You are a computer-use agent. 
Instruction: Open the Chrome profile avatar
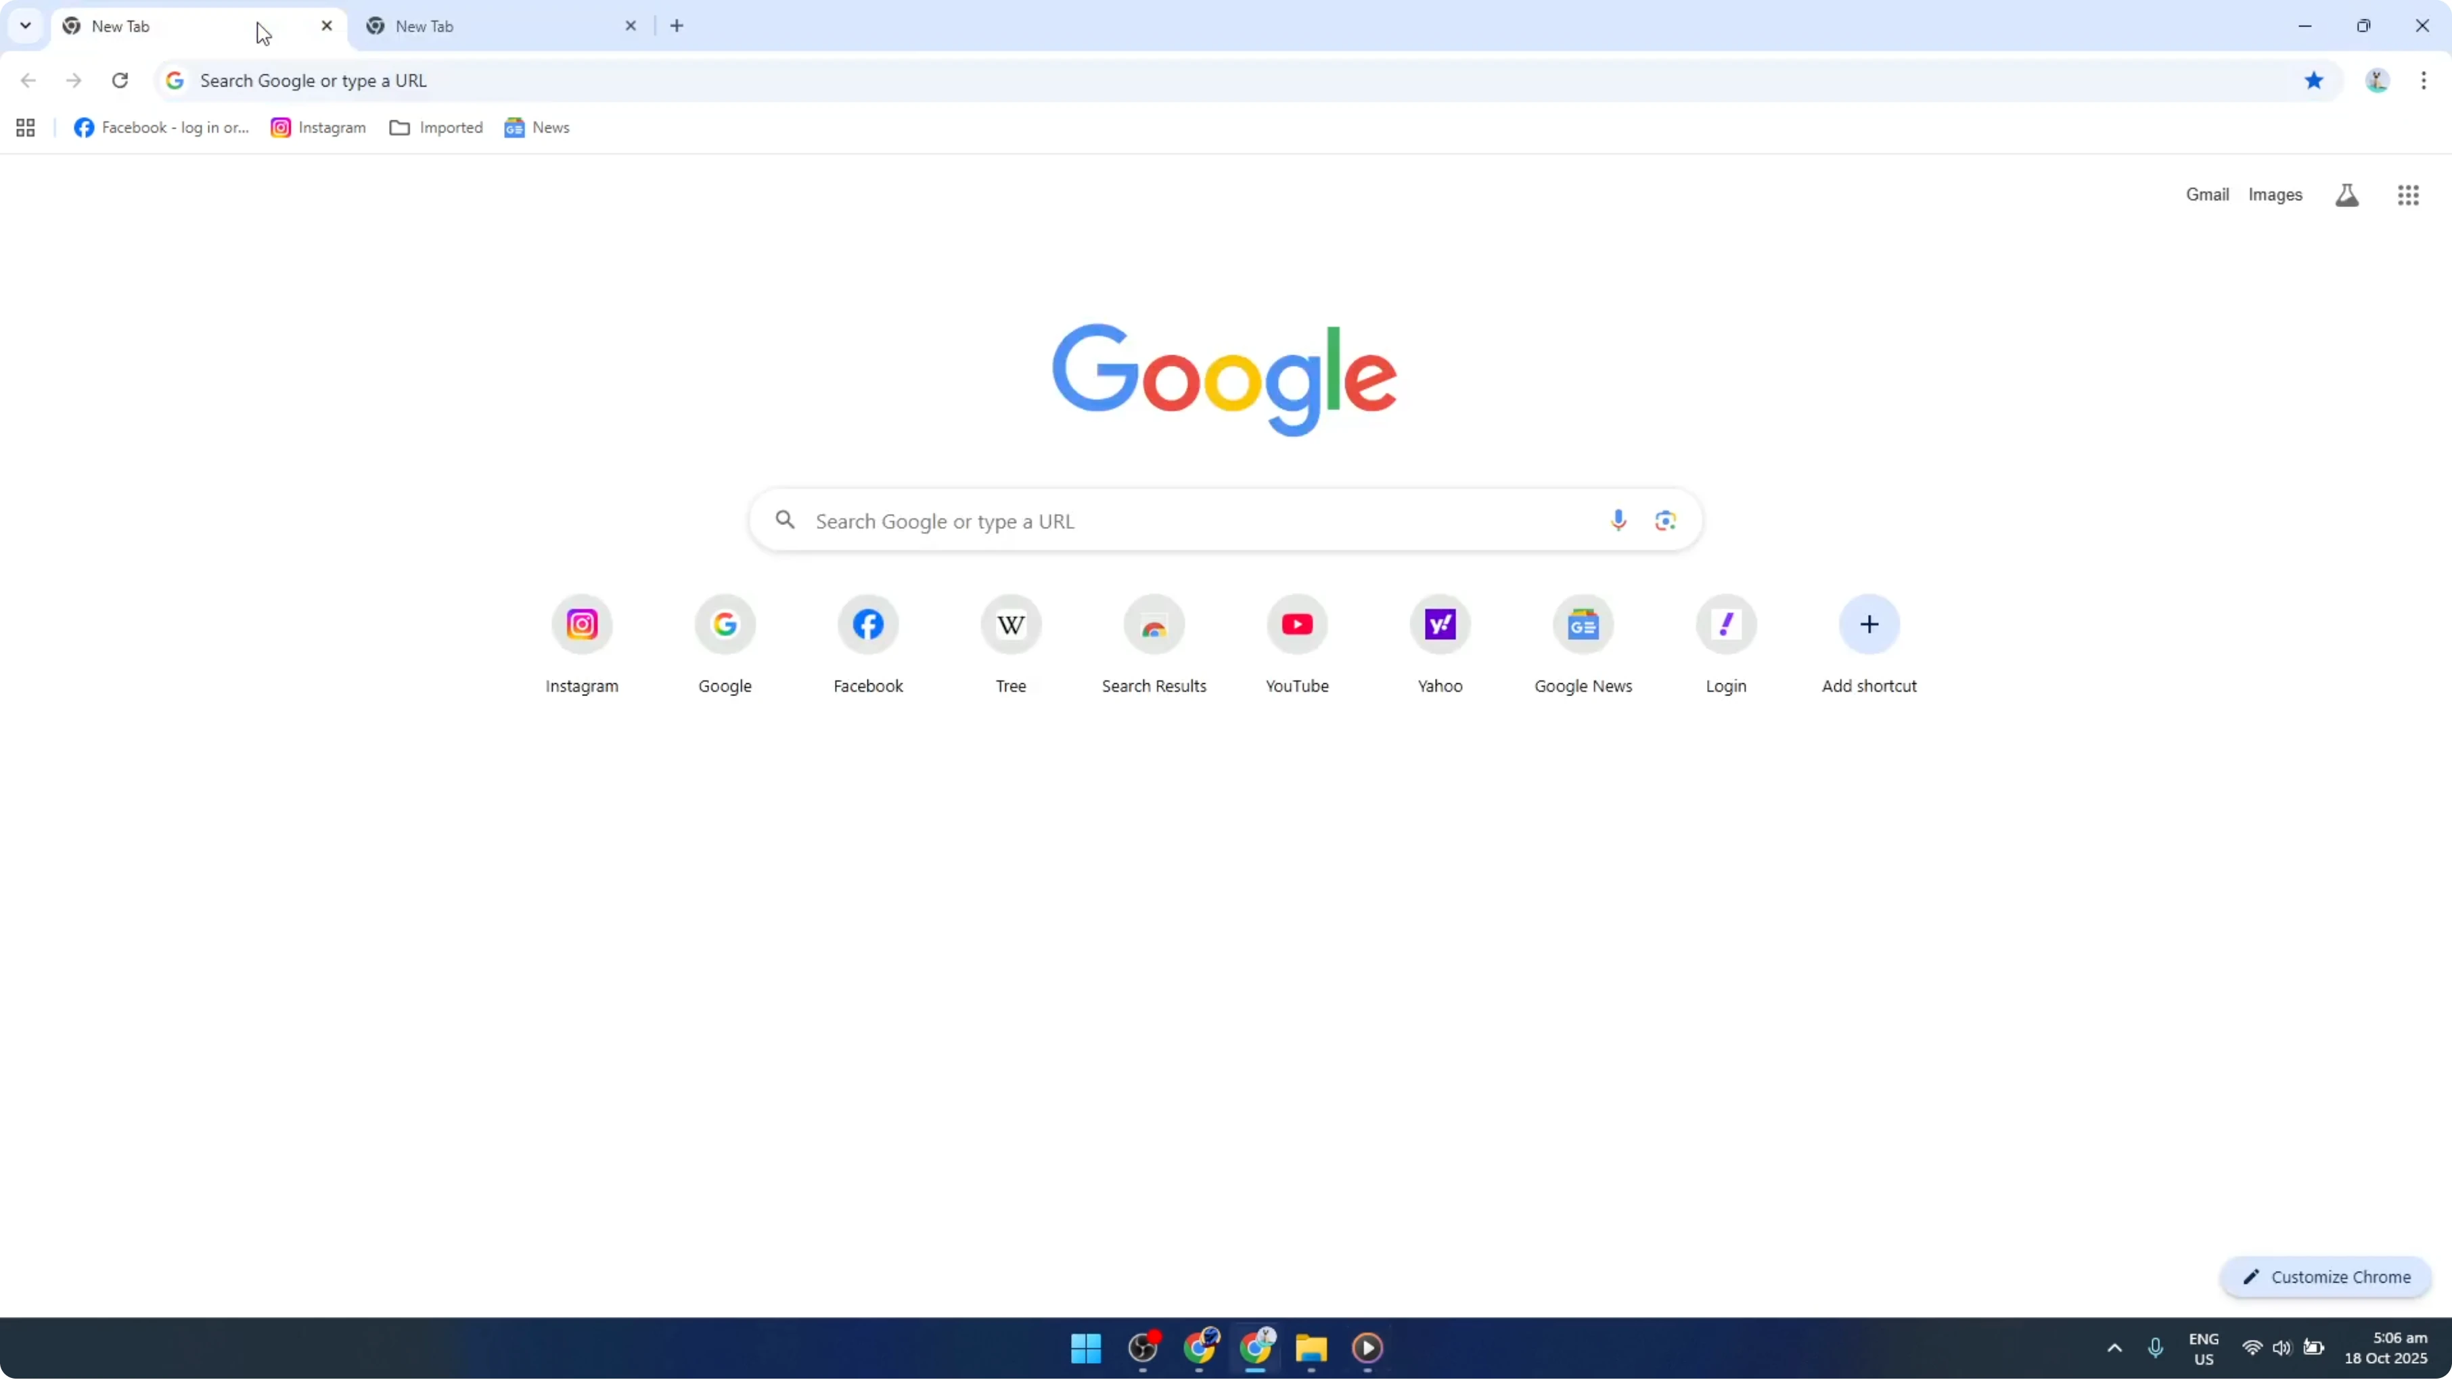(2377, 81)
